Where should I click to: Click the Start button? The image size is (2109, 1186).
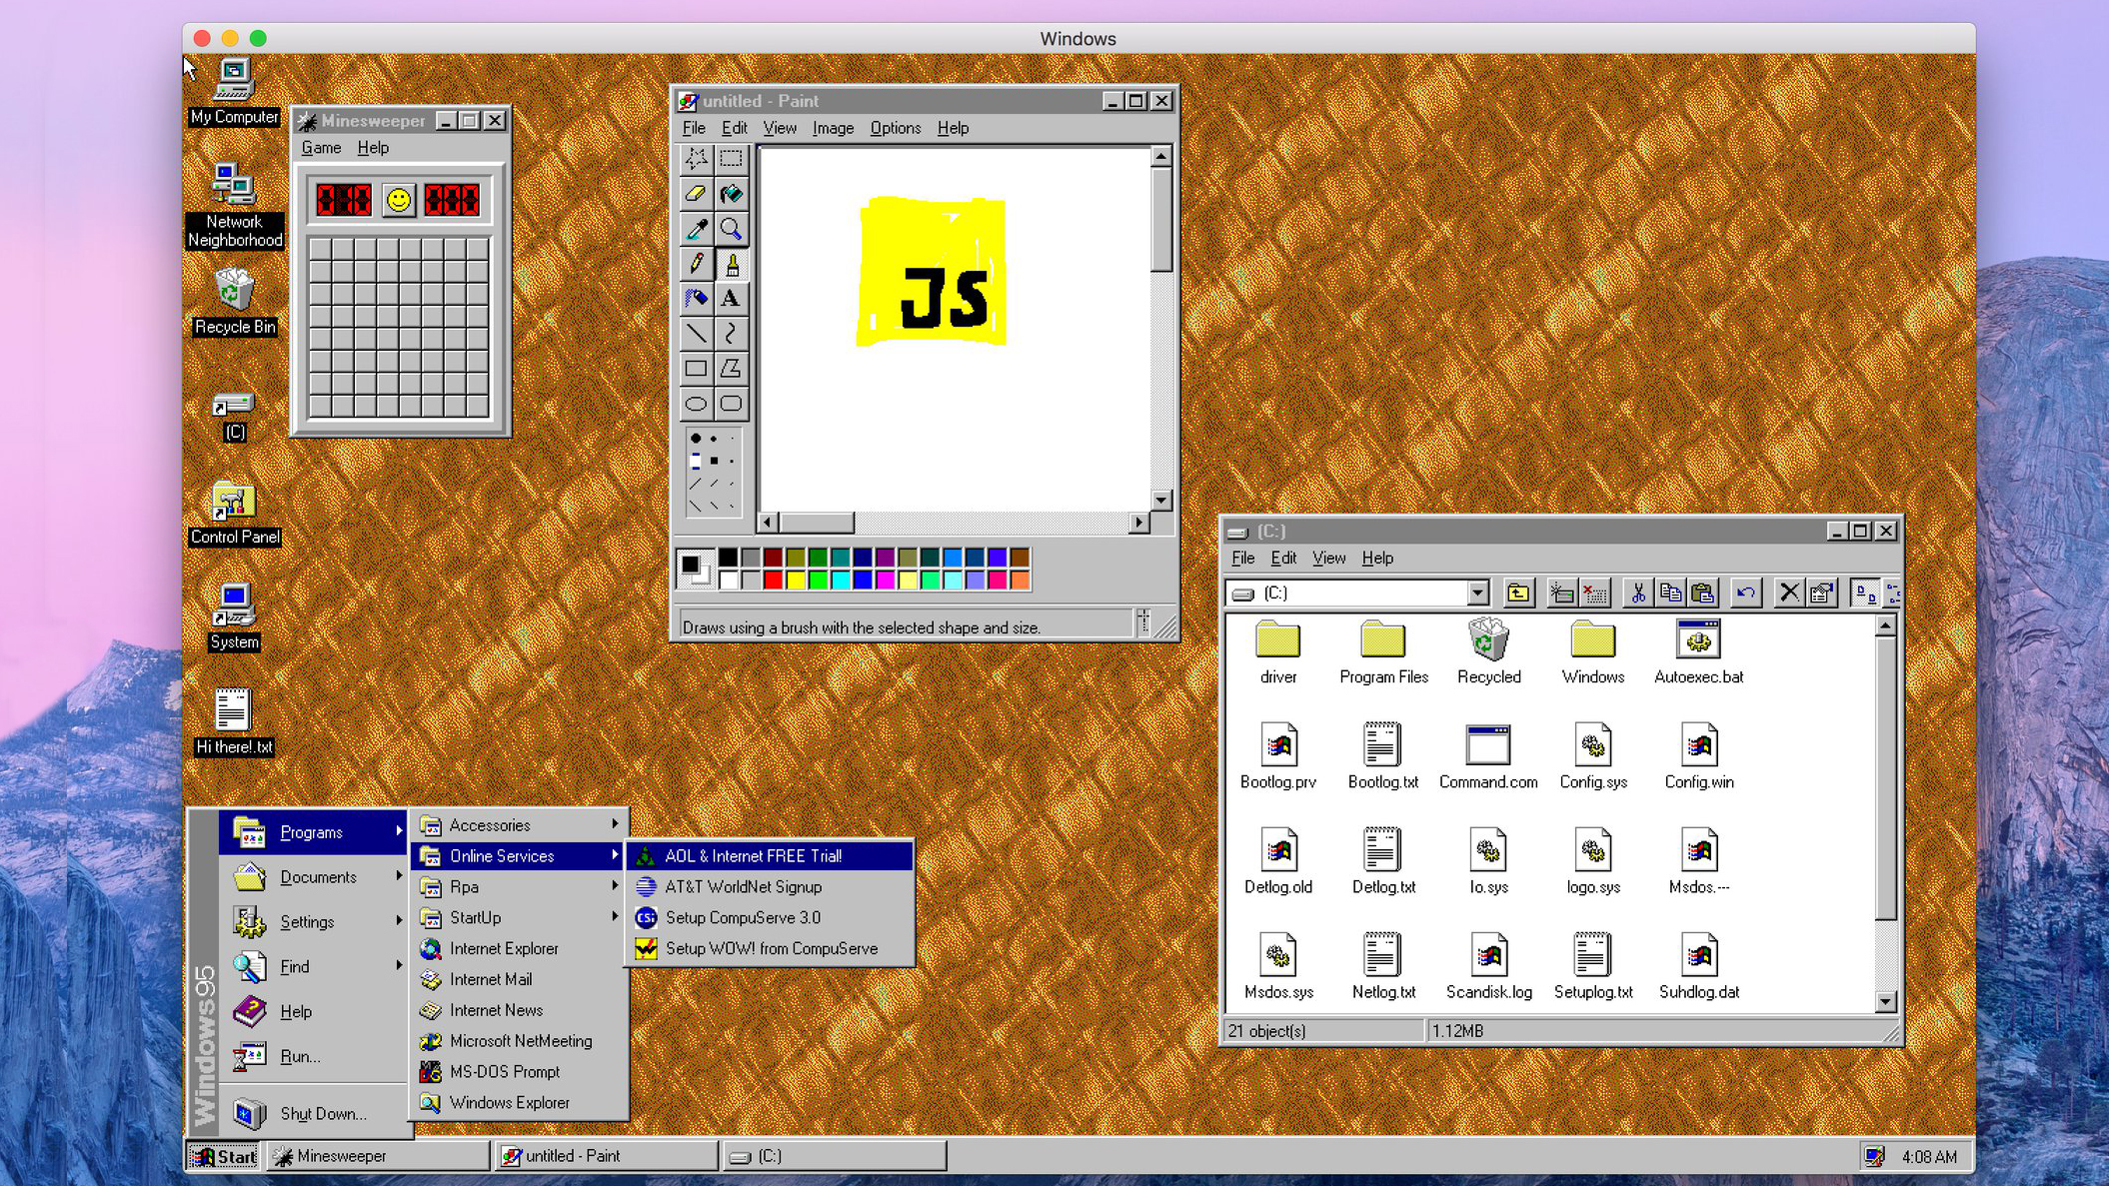coord(224,1156)
